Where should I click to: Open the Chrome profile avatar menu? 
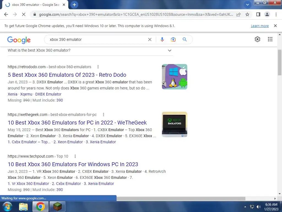tap(267, 14)
